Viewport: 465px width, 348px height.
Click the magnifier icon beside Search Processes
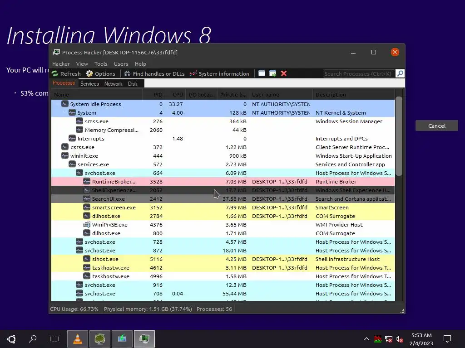[400, 73]
